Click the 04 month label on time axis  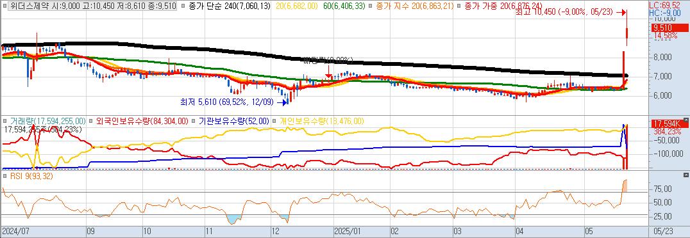pos(519,232)
